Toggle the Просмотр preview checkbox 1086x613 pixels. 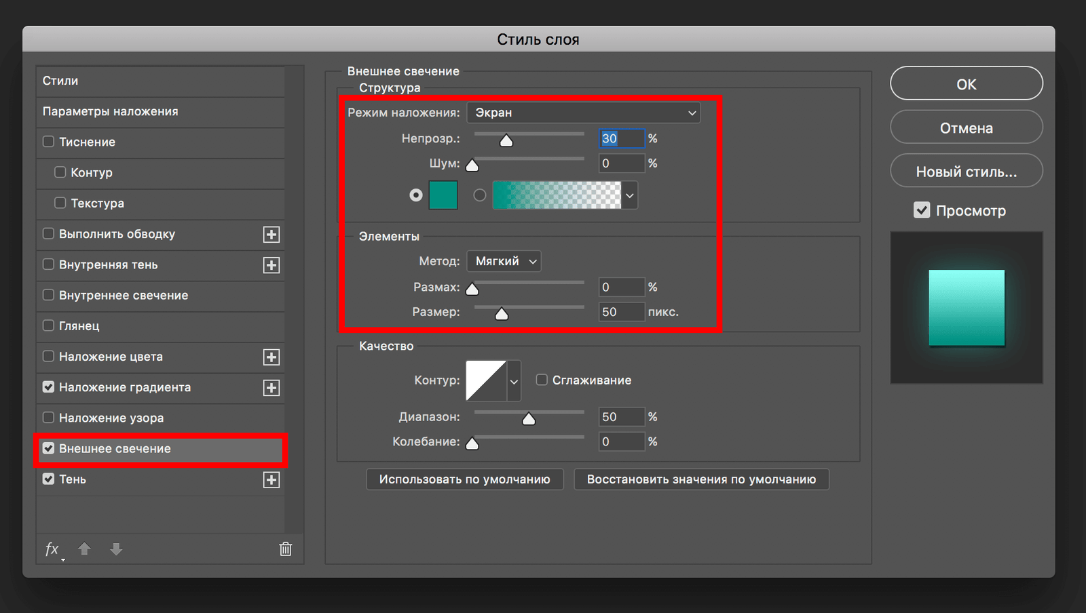coord(922,210)
